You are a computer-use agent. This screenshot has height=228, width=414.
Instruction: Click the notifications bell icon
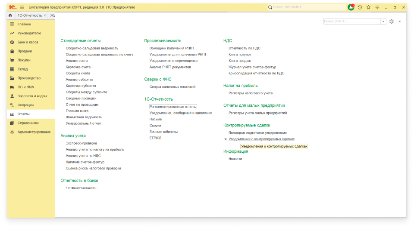(x=351, y=7)
